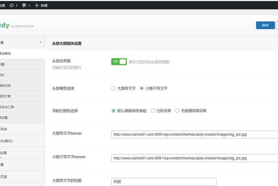Click the by WWW.AJ0.CN link text
This screenshot has width=278, height=186.
point(22,27)
